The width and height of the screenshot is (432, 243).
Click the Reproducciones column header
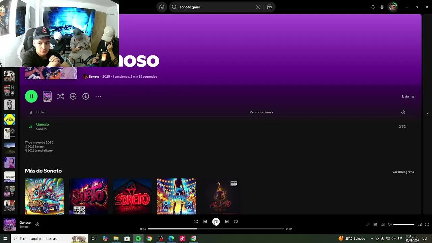(261, 112)
